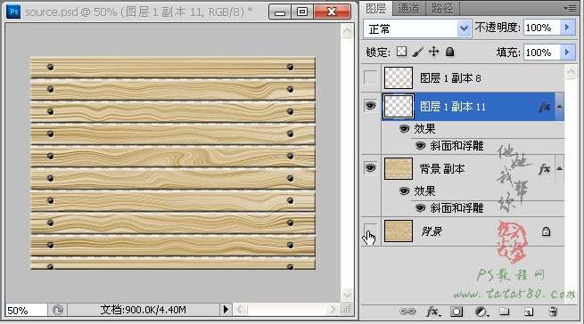Switch to the 路径 tab

[442, 8]
